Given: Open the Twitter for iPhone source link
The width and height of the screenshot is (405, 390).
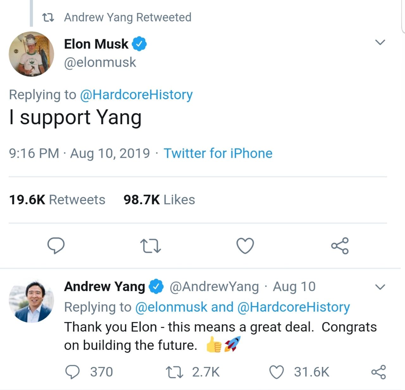Looking at the screenshot, I should (x=218, y=153).
